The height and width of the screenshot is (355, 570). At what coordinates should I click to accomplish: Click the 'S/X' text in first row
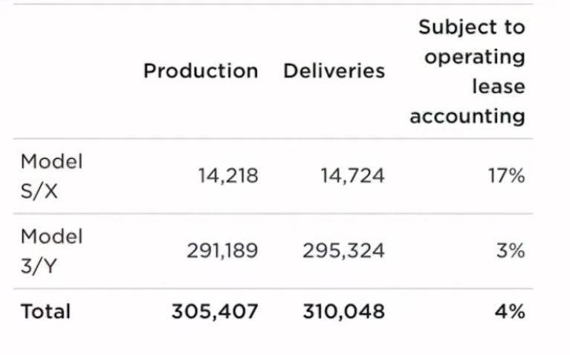[39, 191]
